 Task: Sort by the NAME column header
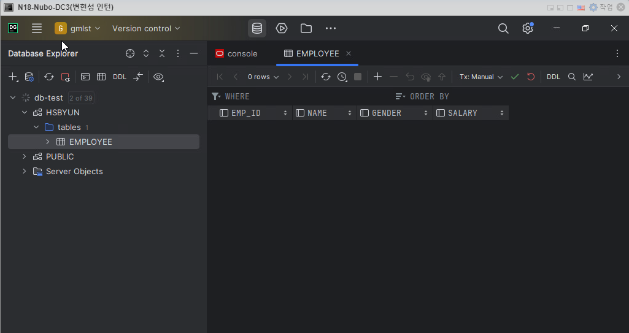click(324, 113)
